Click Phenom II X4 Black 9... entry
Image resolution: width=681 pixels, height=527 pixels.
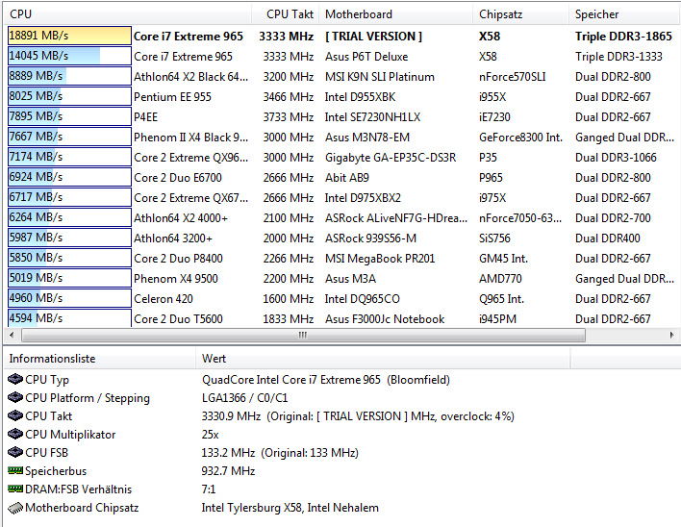click(191, 138)
